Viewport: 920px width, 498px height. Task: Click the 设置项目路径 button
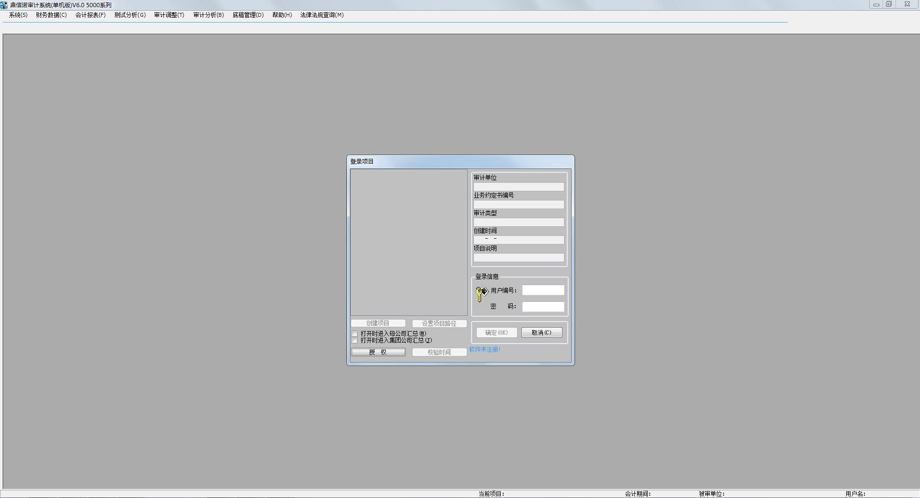click(439, 323)
